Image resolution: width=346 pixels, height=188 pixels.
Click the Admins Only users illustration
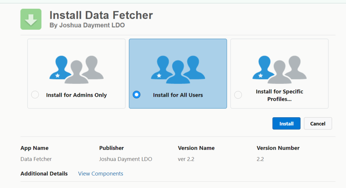(76, 69)
